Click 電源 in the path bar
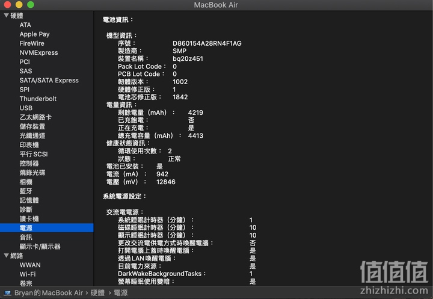The image size is (433, 299). tap(121, 293)
